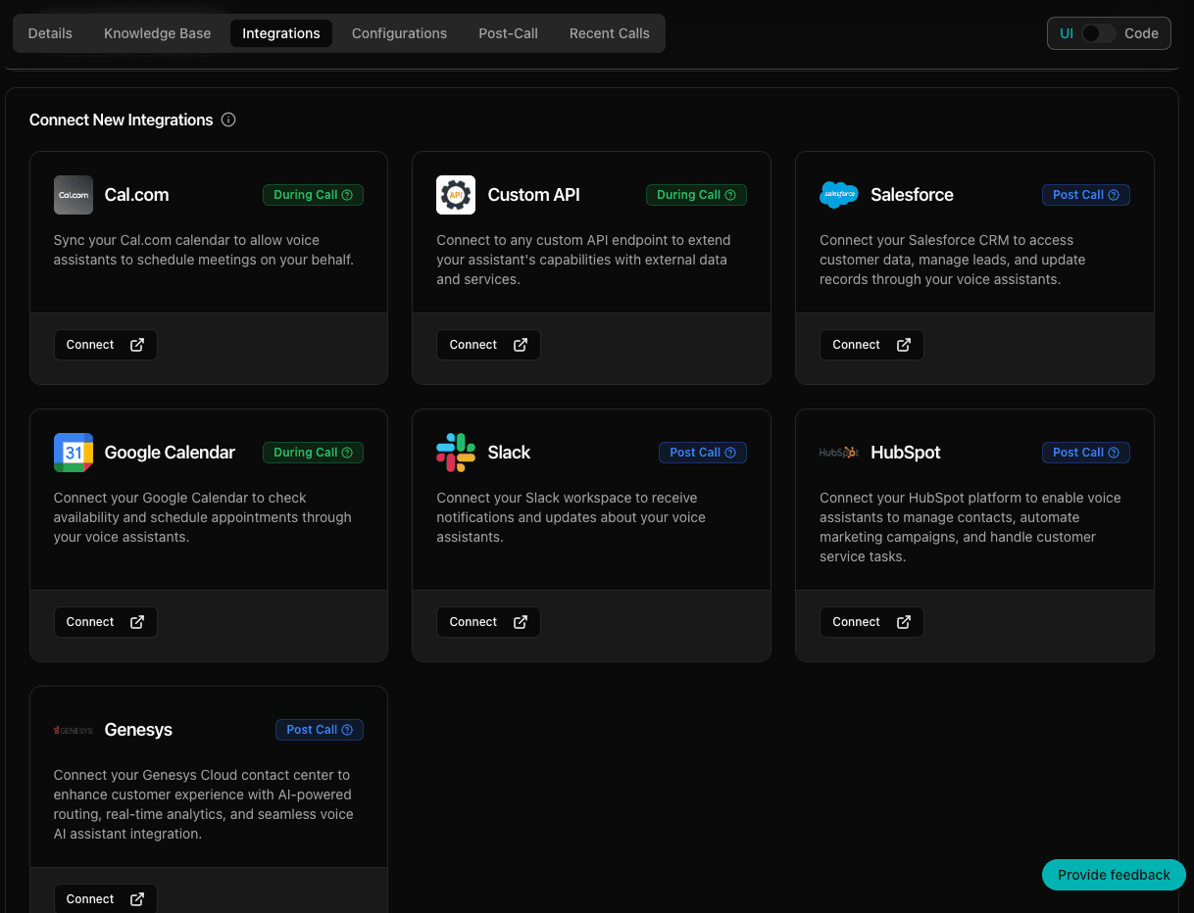Click the HubSpot logo icon
The width and height of the screenshot is (1194, 913).
(838, 453)
